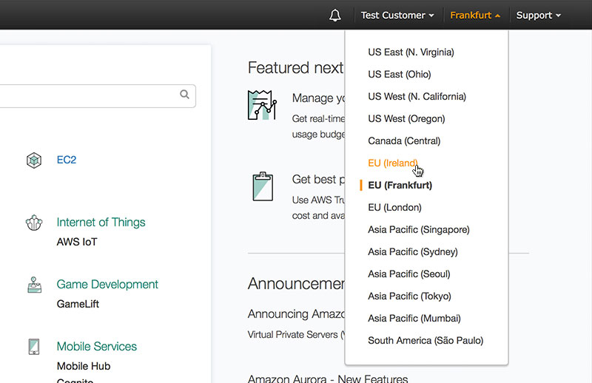Select Asia Pacific (Singapore) region
This screenshot has width=592, height=383.
point(419,230)
